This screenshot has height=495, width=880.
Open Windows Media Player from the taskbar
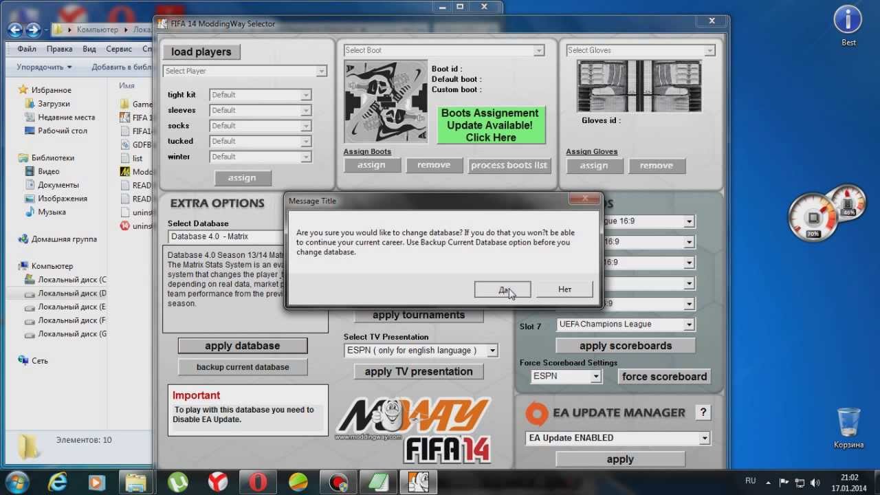[97, 482]
